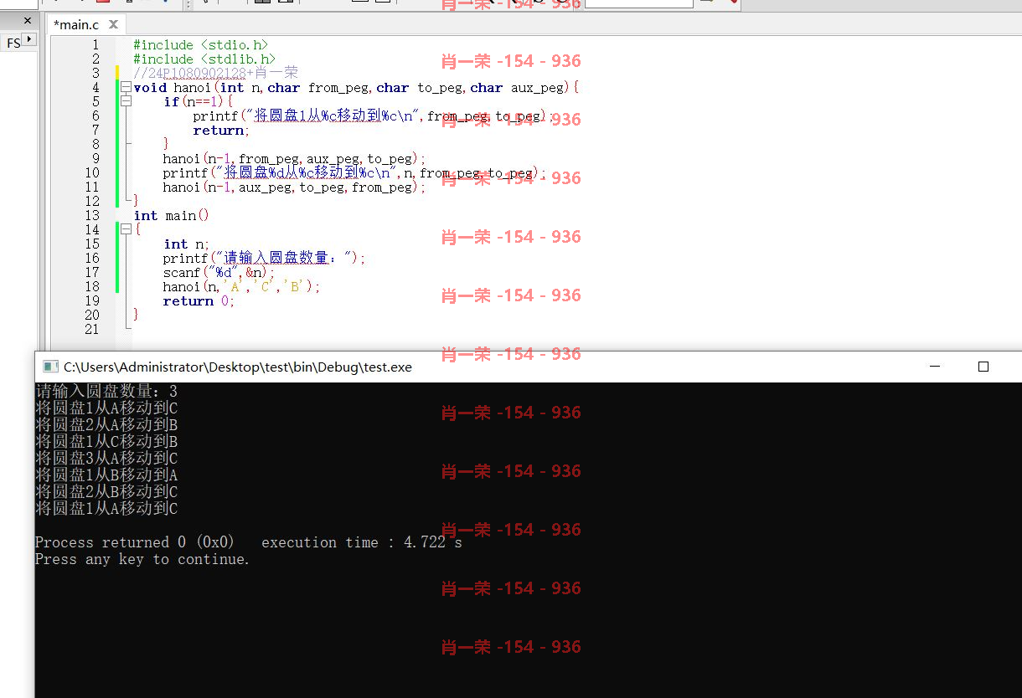Viewport: 1022px width, 698px height.
Task: Place cursor on '#include <stdio.h>' line
Action: click(x=201, y=44)
